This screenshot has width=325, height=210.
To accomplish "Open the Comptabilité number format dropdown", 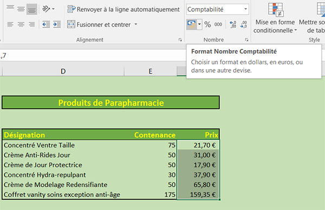I will (x=245, y=9).
